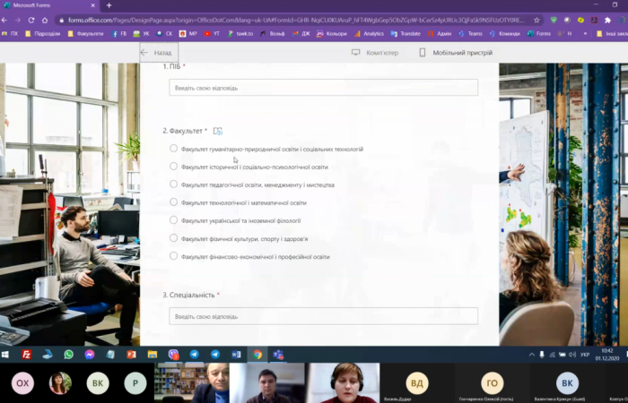The image size is (628, 403).
Task: Open the volume tray icon
Action: pyautogui.click(x=572, y=355)
